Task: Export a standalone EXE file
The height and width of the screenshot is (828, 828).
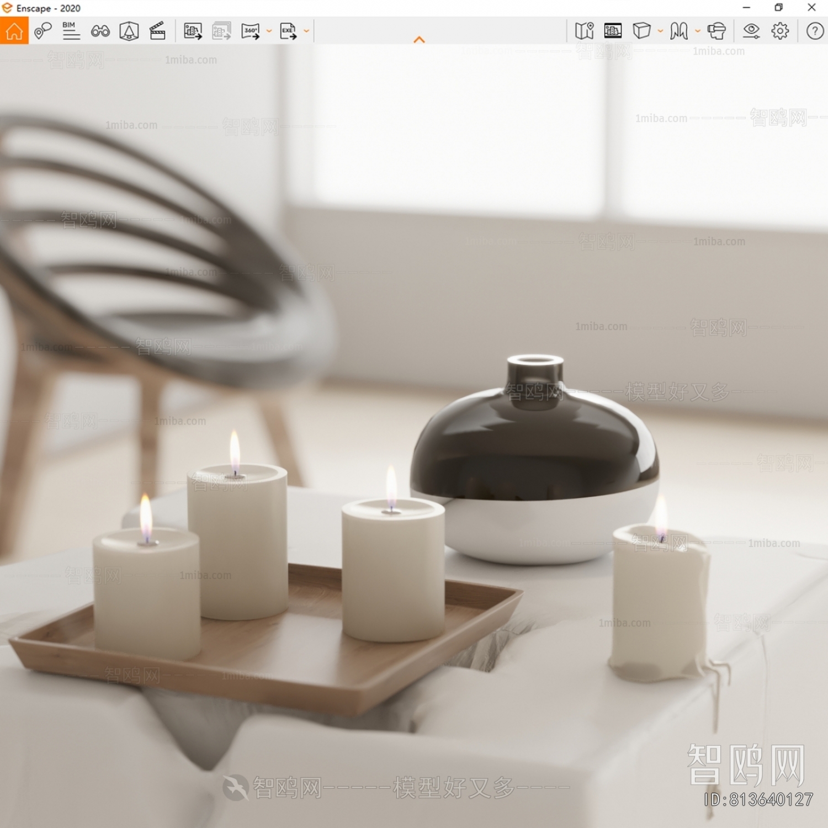Action: 288,30
